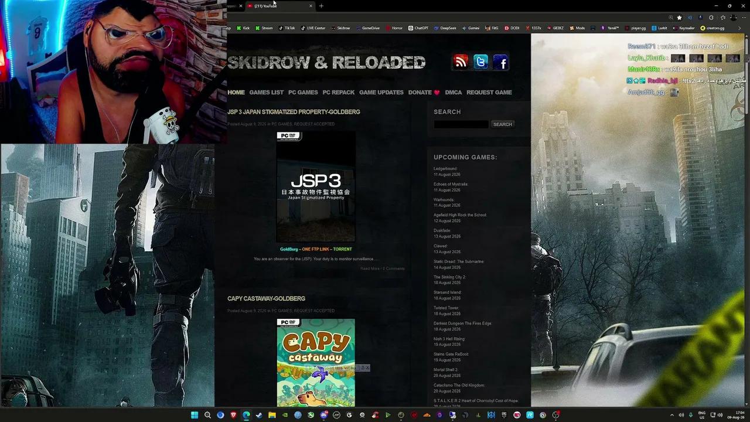Open the Horror bookmark

pos(394,28)
